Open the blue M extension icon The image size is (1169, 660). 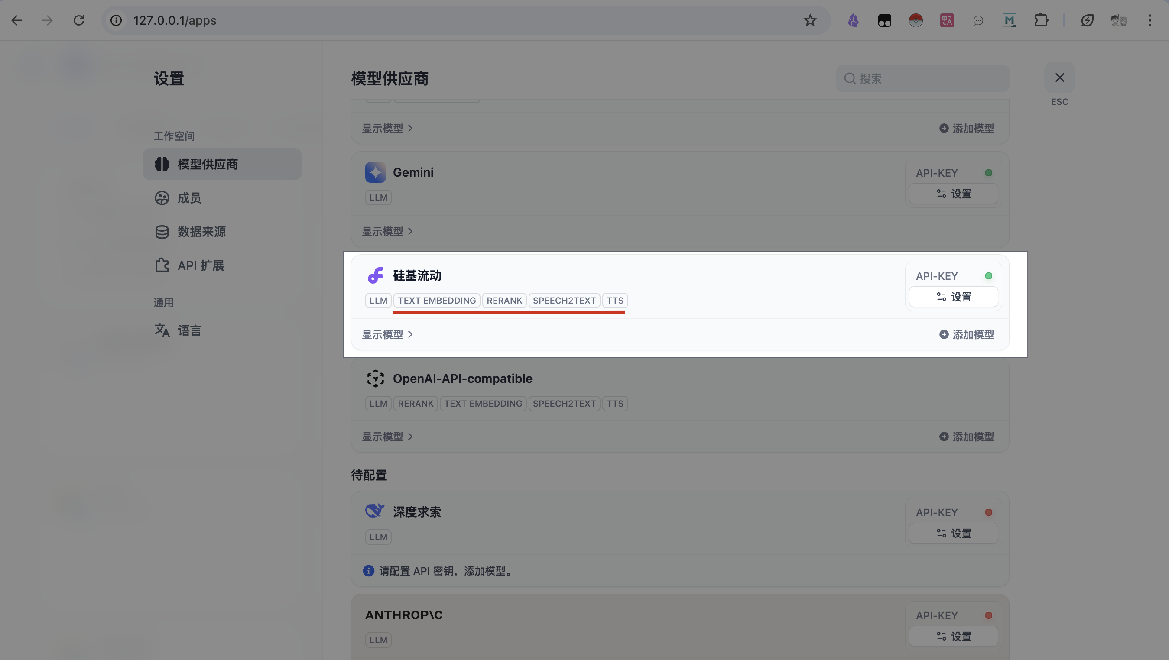(1009, 20)
